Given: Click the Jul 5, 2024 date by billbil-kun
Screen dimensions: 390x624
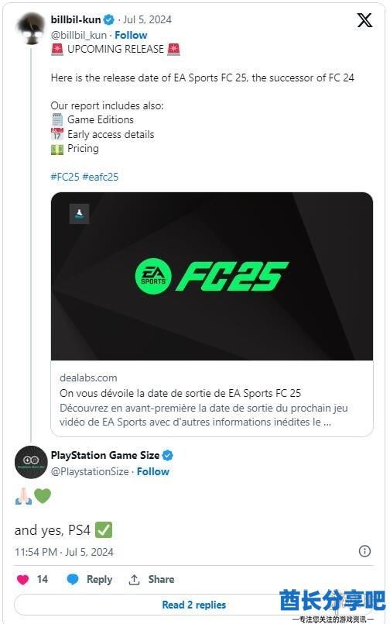Looking at the screenshot, I should click(147, 19).
